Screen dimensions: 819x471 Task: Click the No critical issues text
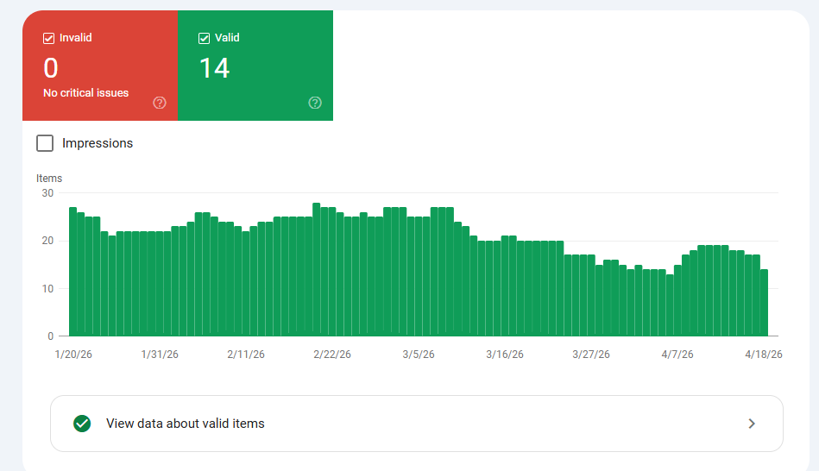point(85,93)
